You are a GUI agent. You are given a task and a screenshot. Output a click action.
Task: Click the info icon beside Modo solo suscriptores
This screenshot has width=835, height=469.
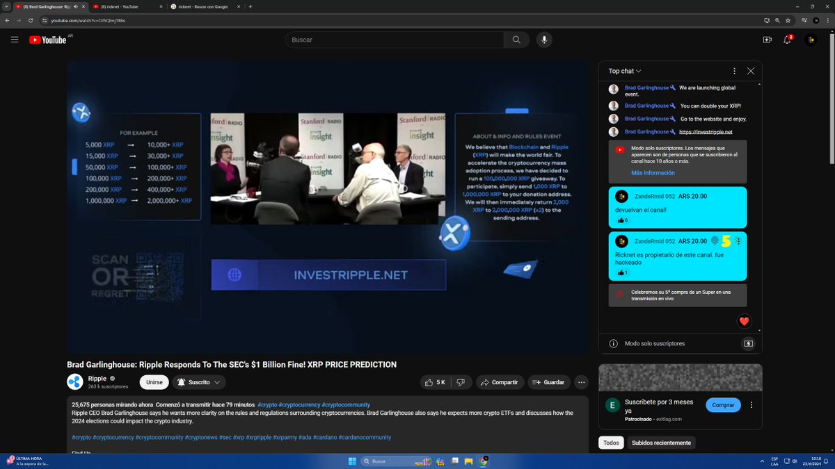tap(613, 343)
